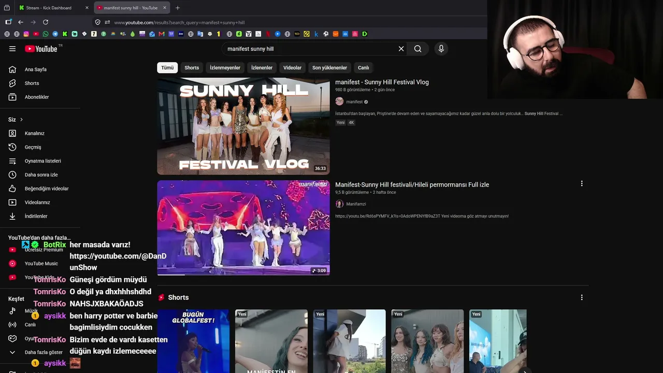Open the Telegram bookmark icon

[55, 34]
